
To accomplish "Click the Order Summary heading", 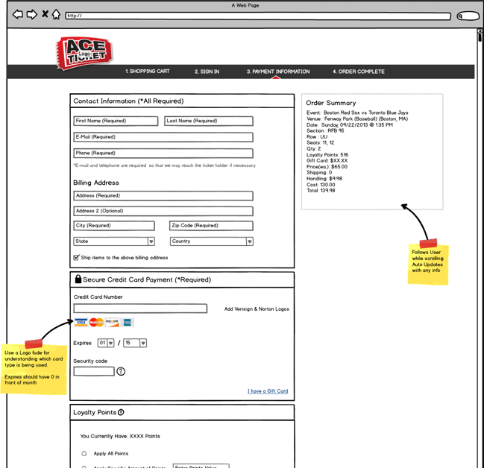I will [x=331, y=103].
